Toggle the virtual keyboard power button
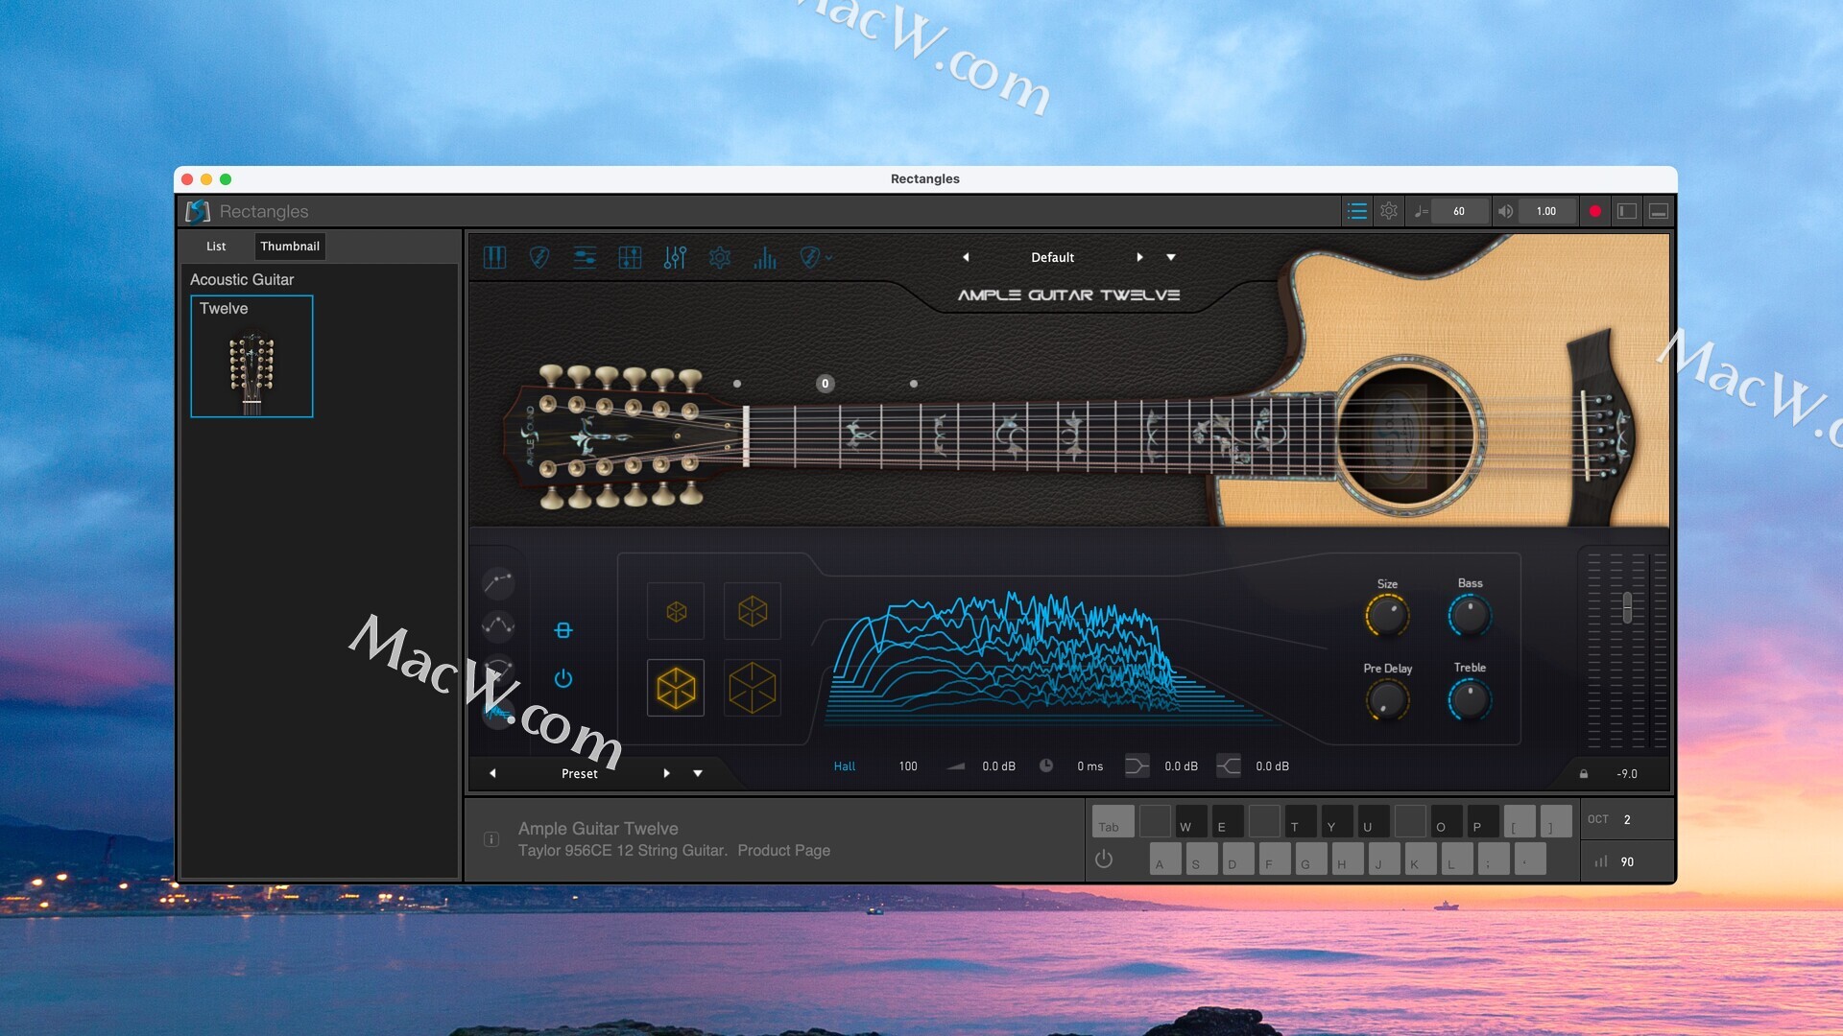 pyautogui.click(x=1104, y=859)
